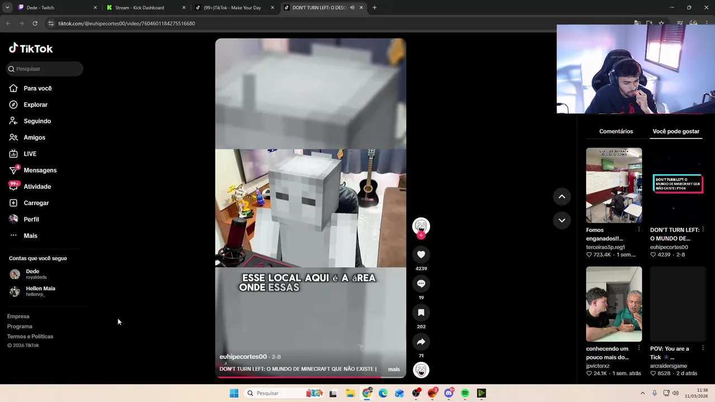This screenshot has width=715, height=402.
Task: Expand the Mais menu
Action: point(30,236)
